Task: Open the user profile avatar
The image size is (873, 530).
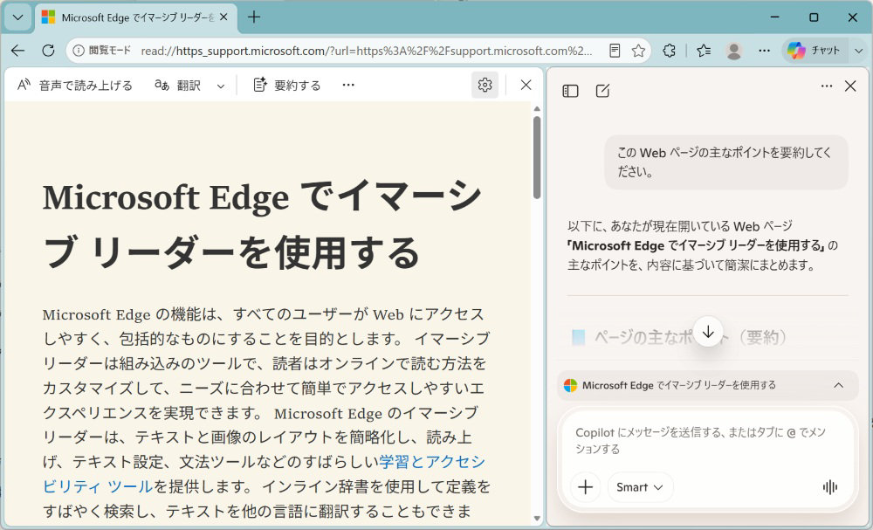Action: point(734,51)
